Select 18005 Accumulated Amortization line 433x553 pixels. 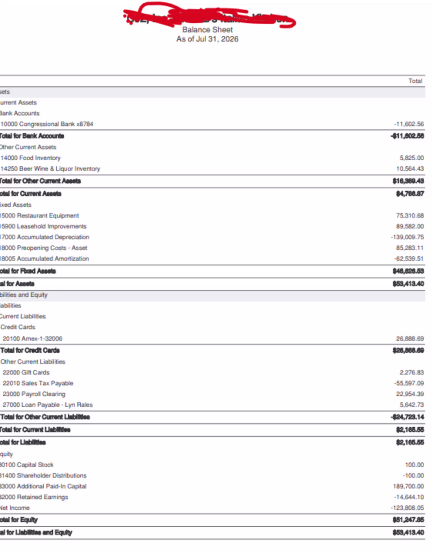[213, 259]
